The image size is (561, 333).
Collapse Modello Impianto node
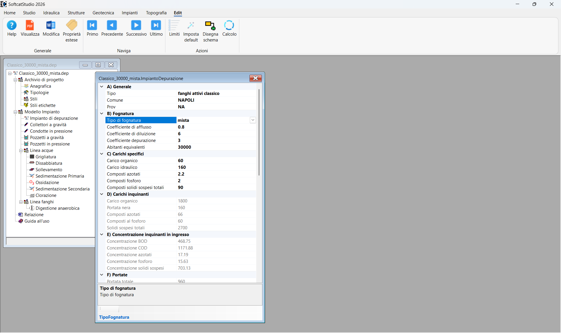pos(15,112)
